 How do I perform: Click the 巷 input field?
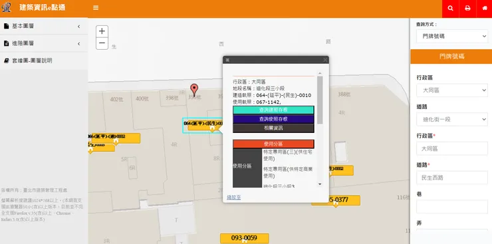coord(452,207)
